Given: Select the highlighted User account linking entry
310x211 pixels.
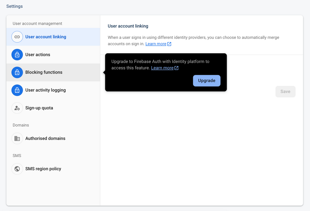Looking at the screenshot, I should [45, 37].
